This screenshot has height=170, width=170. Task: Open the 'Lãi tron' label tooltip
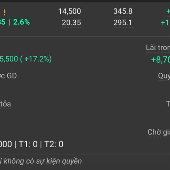tap(158, 48)
